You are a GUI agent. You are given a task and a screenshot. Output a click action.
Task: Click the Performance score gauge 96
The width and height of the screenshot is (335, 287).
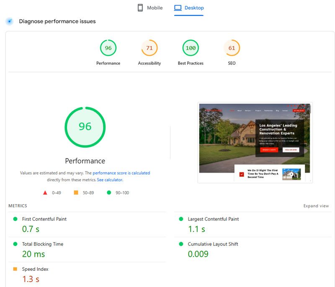click(x=108, y=48)
